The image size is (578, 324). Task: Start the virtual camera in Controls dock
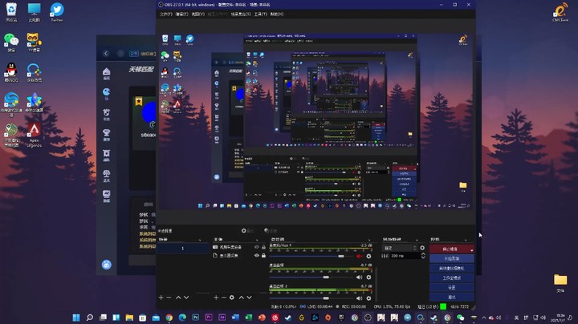click(451, 269)
